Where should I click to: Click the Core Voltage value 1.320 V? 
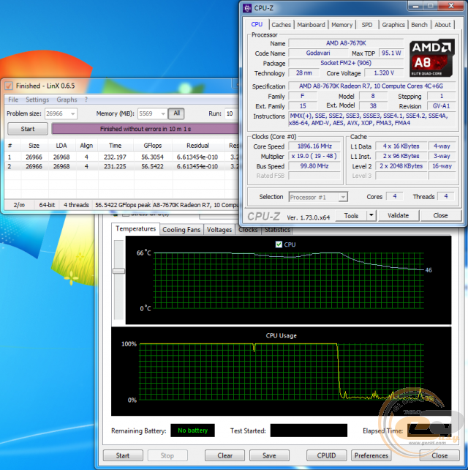(x=384, y=72)
